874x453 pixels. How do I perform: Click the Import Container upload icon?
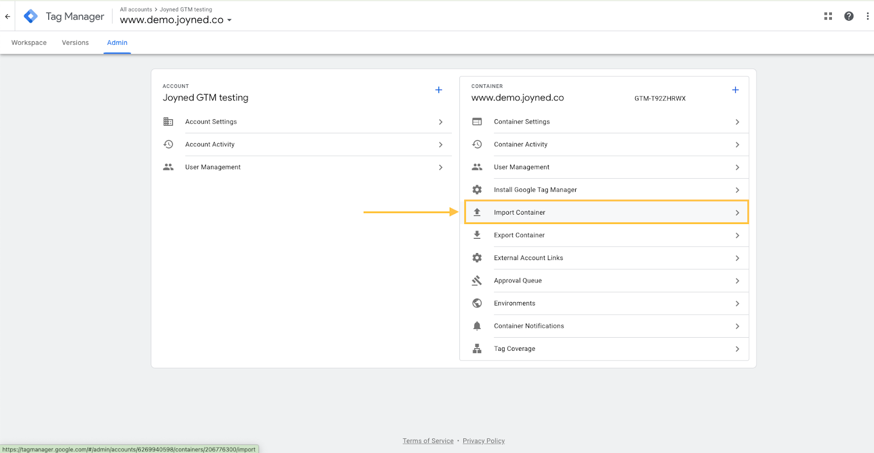477,212
